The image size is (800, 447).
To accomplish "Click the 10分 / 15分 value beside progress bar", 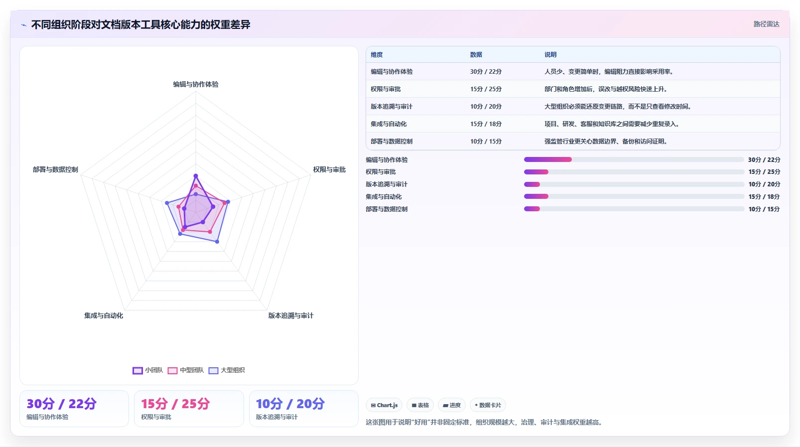I will 764,209.
